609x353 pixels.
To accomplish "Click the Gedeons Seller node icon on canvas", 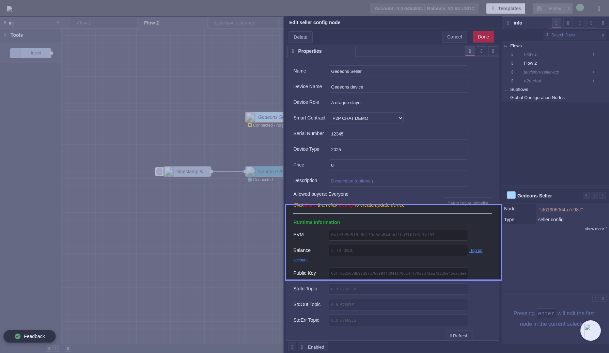I will coord(251,117).
